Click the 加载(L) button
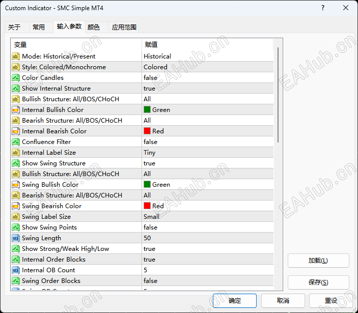 point(318,261)
